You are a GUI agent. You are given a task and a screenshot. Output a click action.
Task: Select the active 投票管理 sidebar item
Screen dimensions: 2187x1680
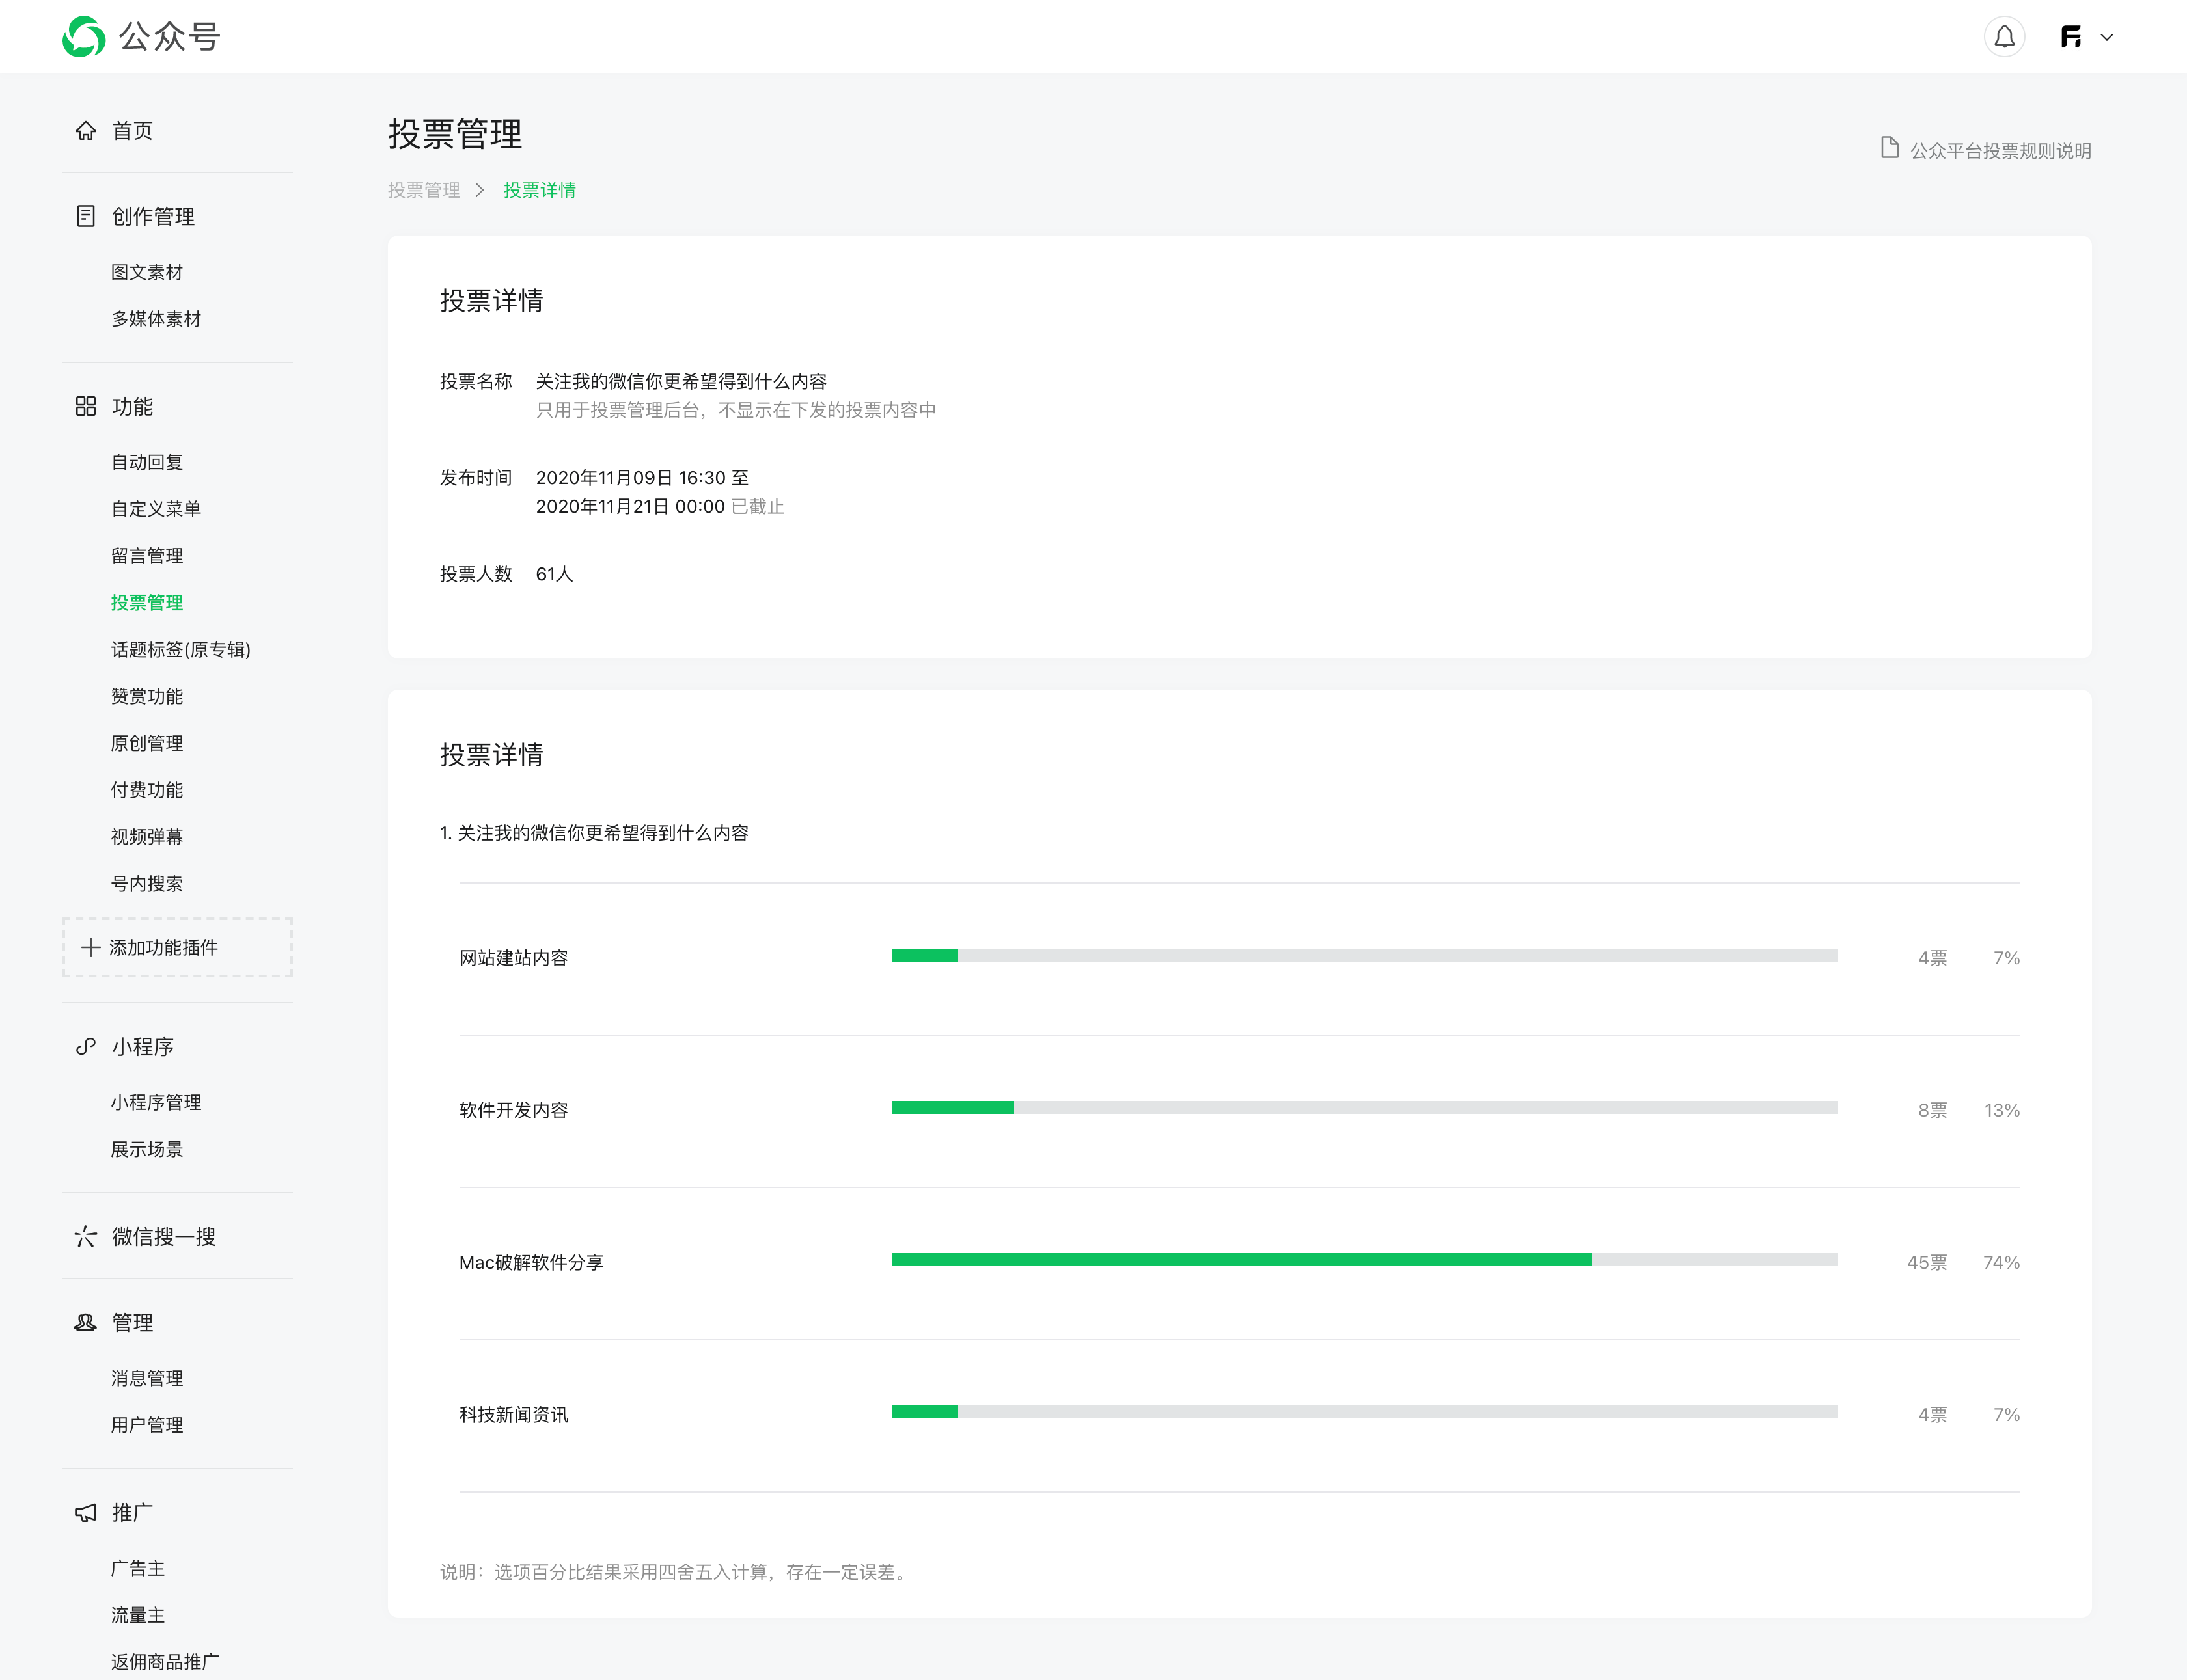147,603
